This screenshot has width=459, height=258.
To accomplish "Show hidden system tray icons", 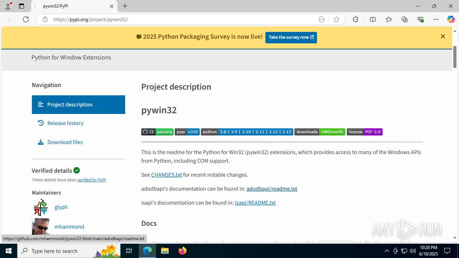I will (x=387, y=251).
